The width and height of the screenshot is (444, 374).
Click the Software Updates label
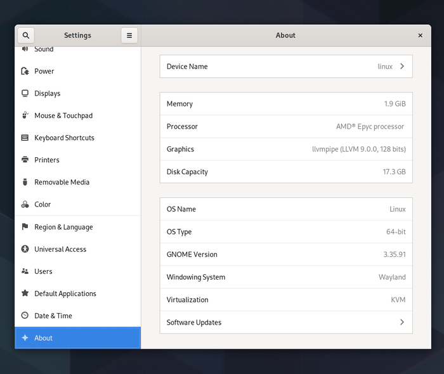tap(194, 323)
